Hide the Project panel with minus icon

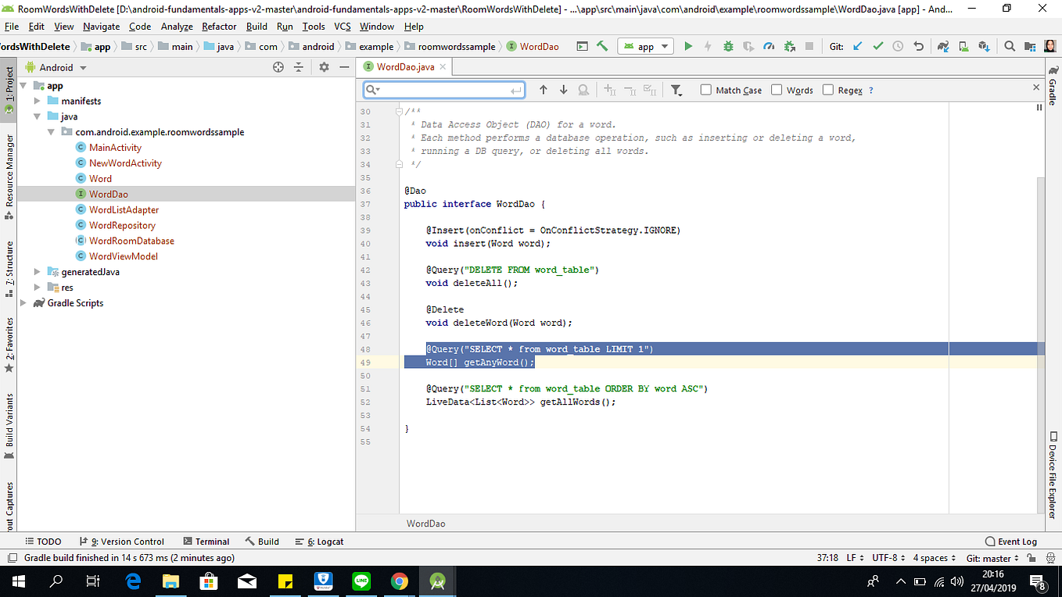(344, 67)
